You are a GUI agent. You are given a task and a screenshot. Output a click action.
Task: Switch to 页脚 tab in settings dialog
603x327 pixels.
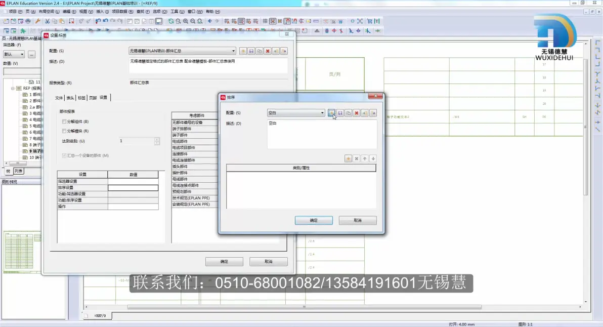[93, 98]
